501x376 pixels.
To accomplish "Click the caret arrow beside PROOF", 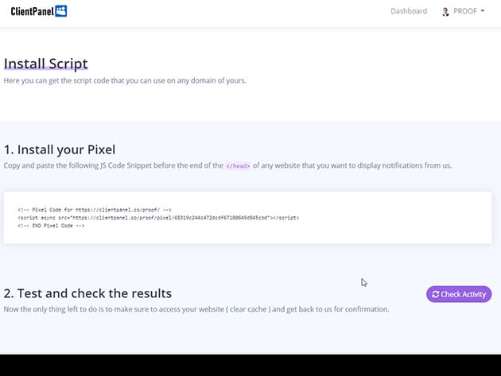I will pyautogui.click(x=483, y=12).
